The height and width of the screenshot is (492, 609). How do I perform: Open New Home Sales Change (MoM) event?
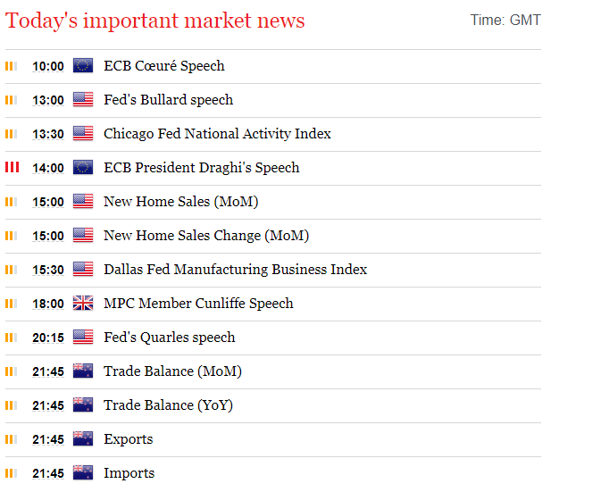pos(206,236)
